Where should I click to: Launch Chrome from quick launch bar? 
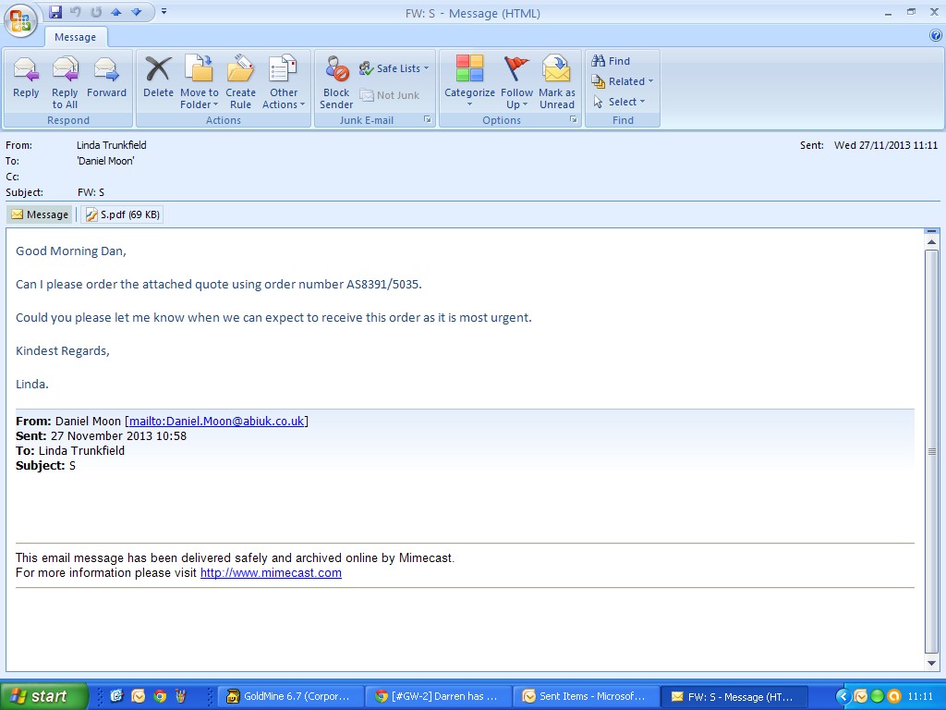[160, 696]
